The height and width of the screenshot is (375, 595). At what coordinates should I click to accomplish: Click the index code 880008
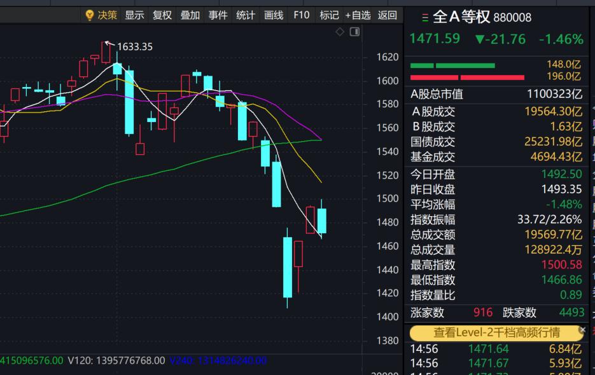(512, 17)
